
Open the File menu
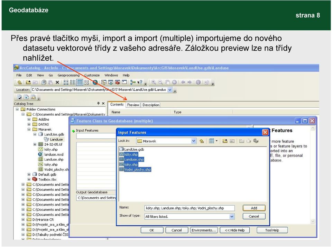[x=19, y=75]
